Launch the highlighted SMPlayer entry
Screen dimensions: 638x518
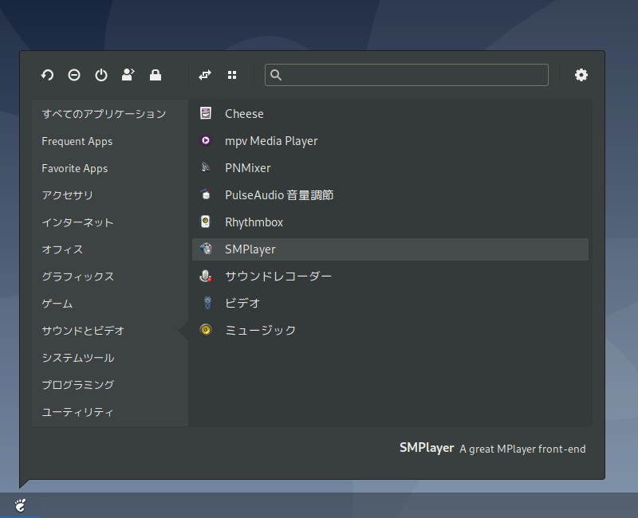[x=390, y=249]
